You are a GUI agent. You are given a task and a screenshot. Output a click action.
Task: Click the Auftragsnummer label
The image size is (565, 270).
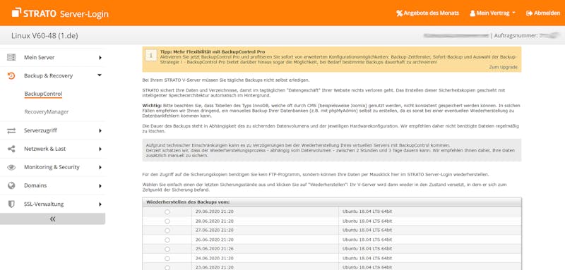pyautogui.click(x=516, y=35)
